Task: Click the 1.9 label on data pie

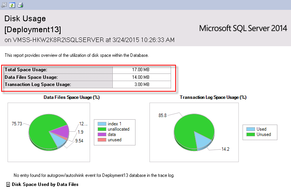Action: point(81,132)
